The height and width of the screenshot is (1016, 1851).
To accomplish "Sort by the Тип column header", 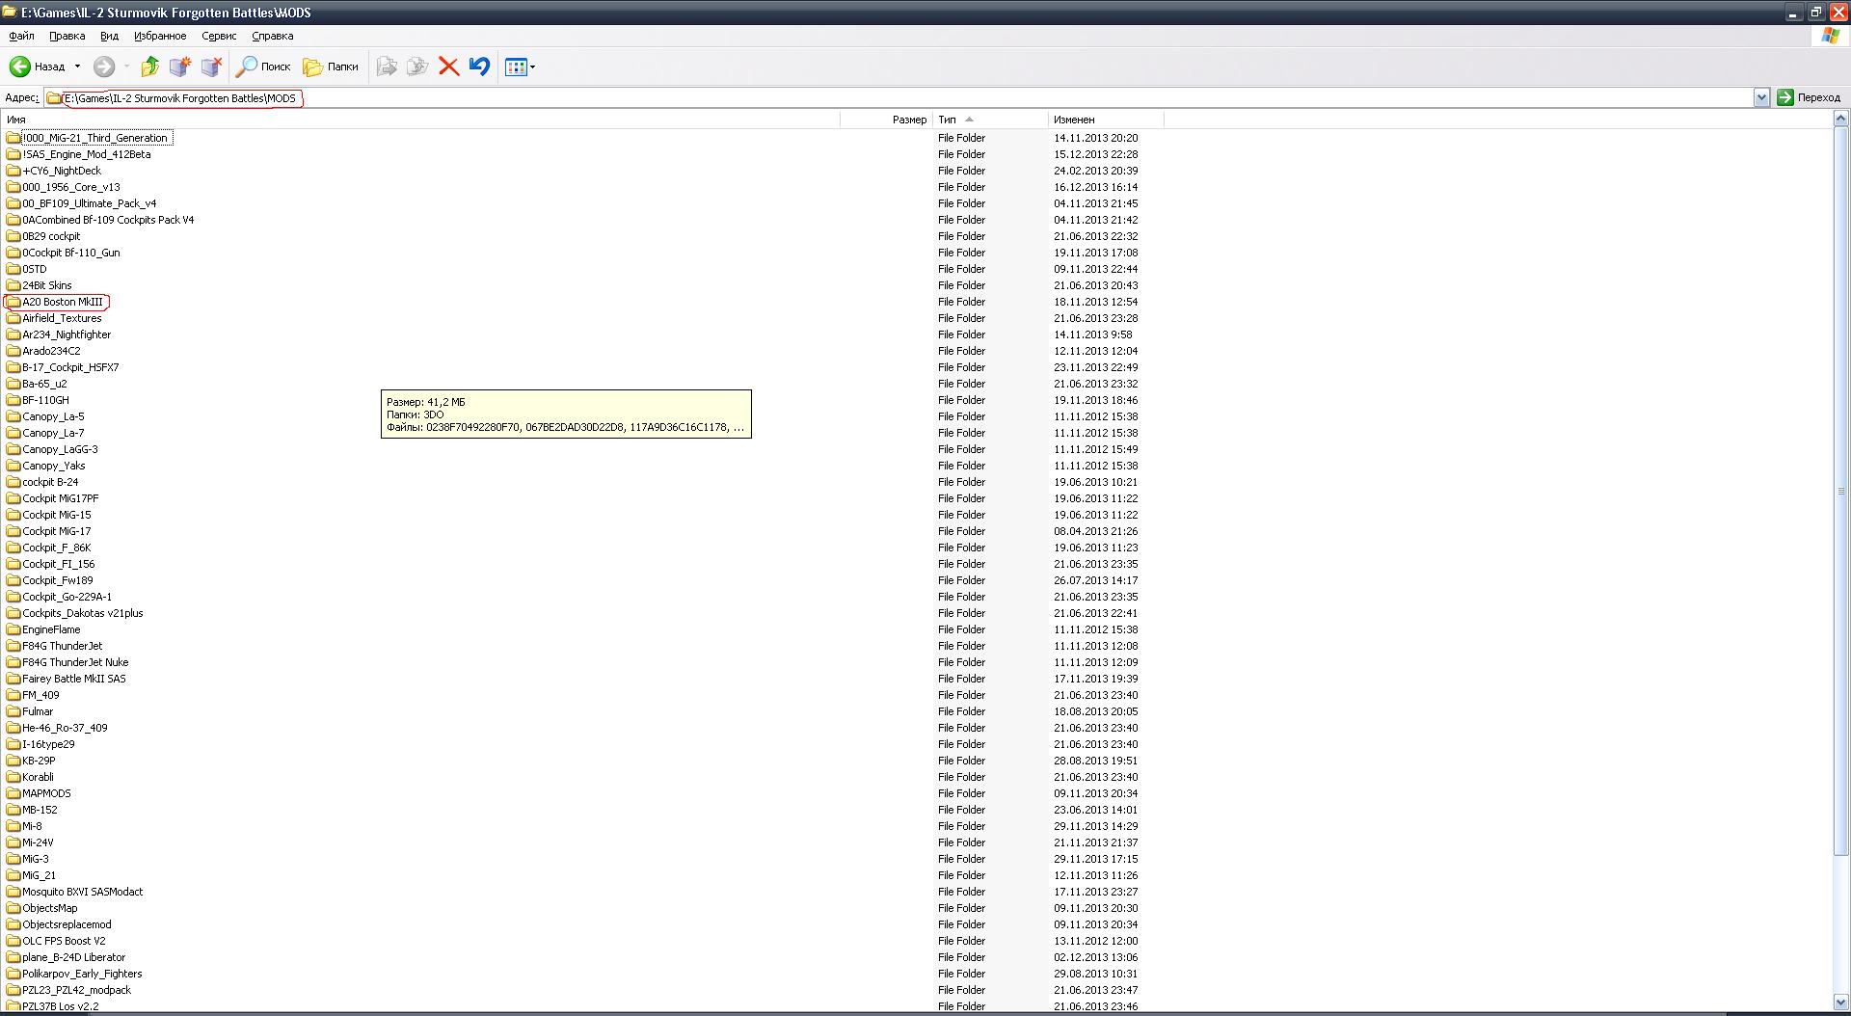I will (990, 120).
